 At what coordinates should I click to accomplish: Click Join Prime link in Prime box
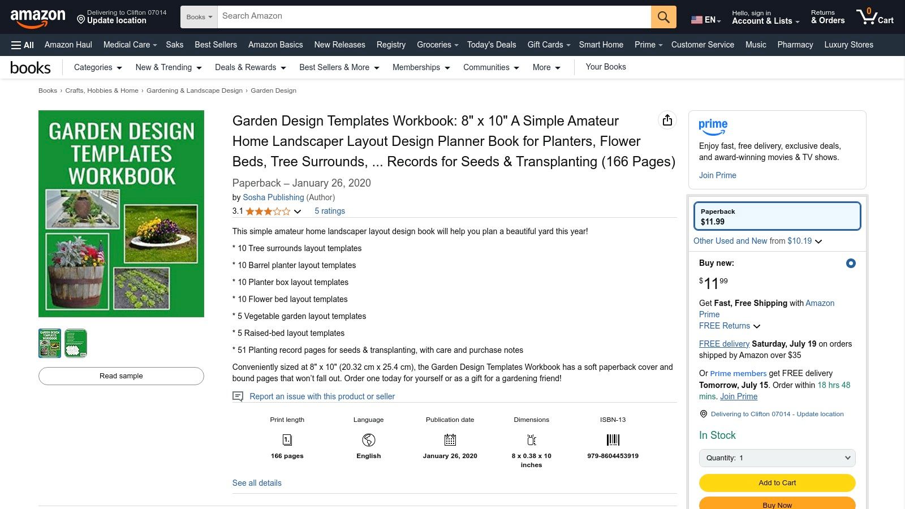(717, 175)
